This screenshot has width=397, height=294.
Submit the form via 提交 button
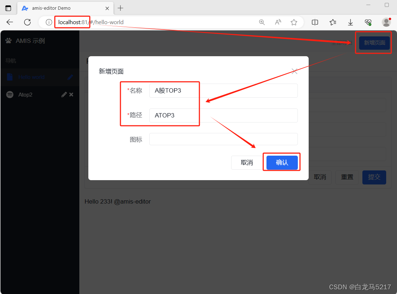(x=374, y=177)
